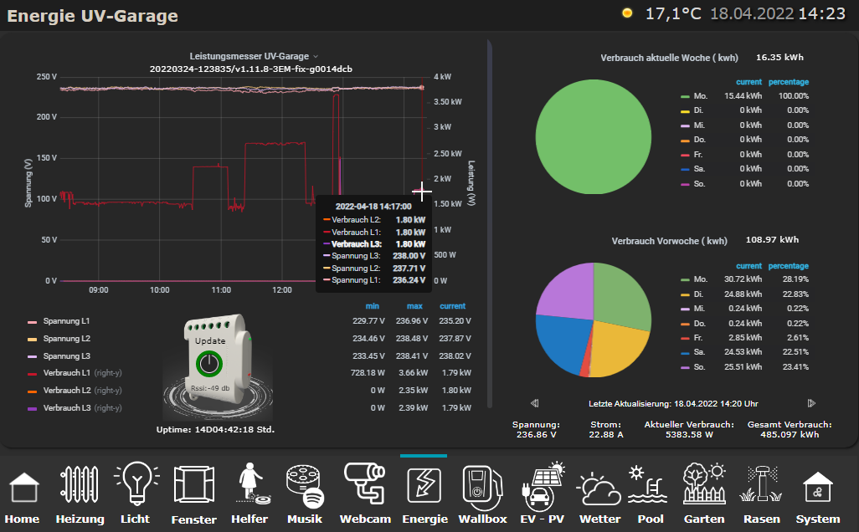Hide Verbrauch L2 series in legend
The width and height of the screenshot is (859, 532).
pyautogui.click(x=72, y=391)
